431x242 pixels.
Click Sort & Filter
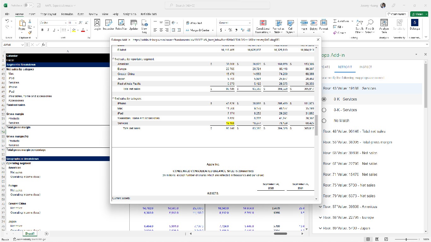tap(360, 26)
